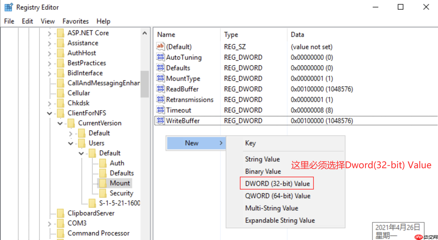
Task: Click ReadBuffer data value 0x00100000 (1048576)
Action: tap(322, 89)
